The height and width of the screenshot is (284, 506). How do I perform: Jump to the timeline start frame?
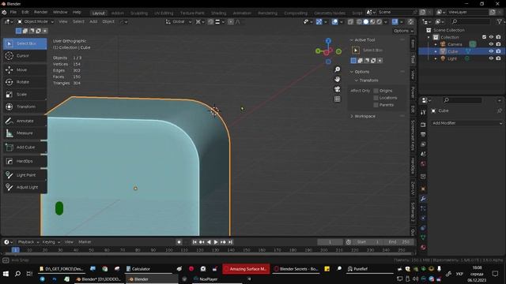click(x=194, y=242)
